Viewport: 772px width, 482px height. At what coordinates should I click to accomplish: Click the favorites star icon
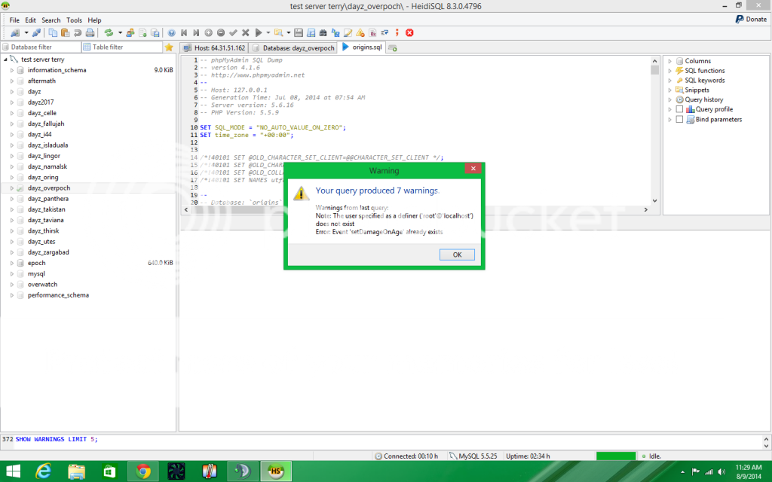point(169,47)
